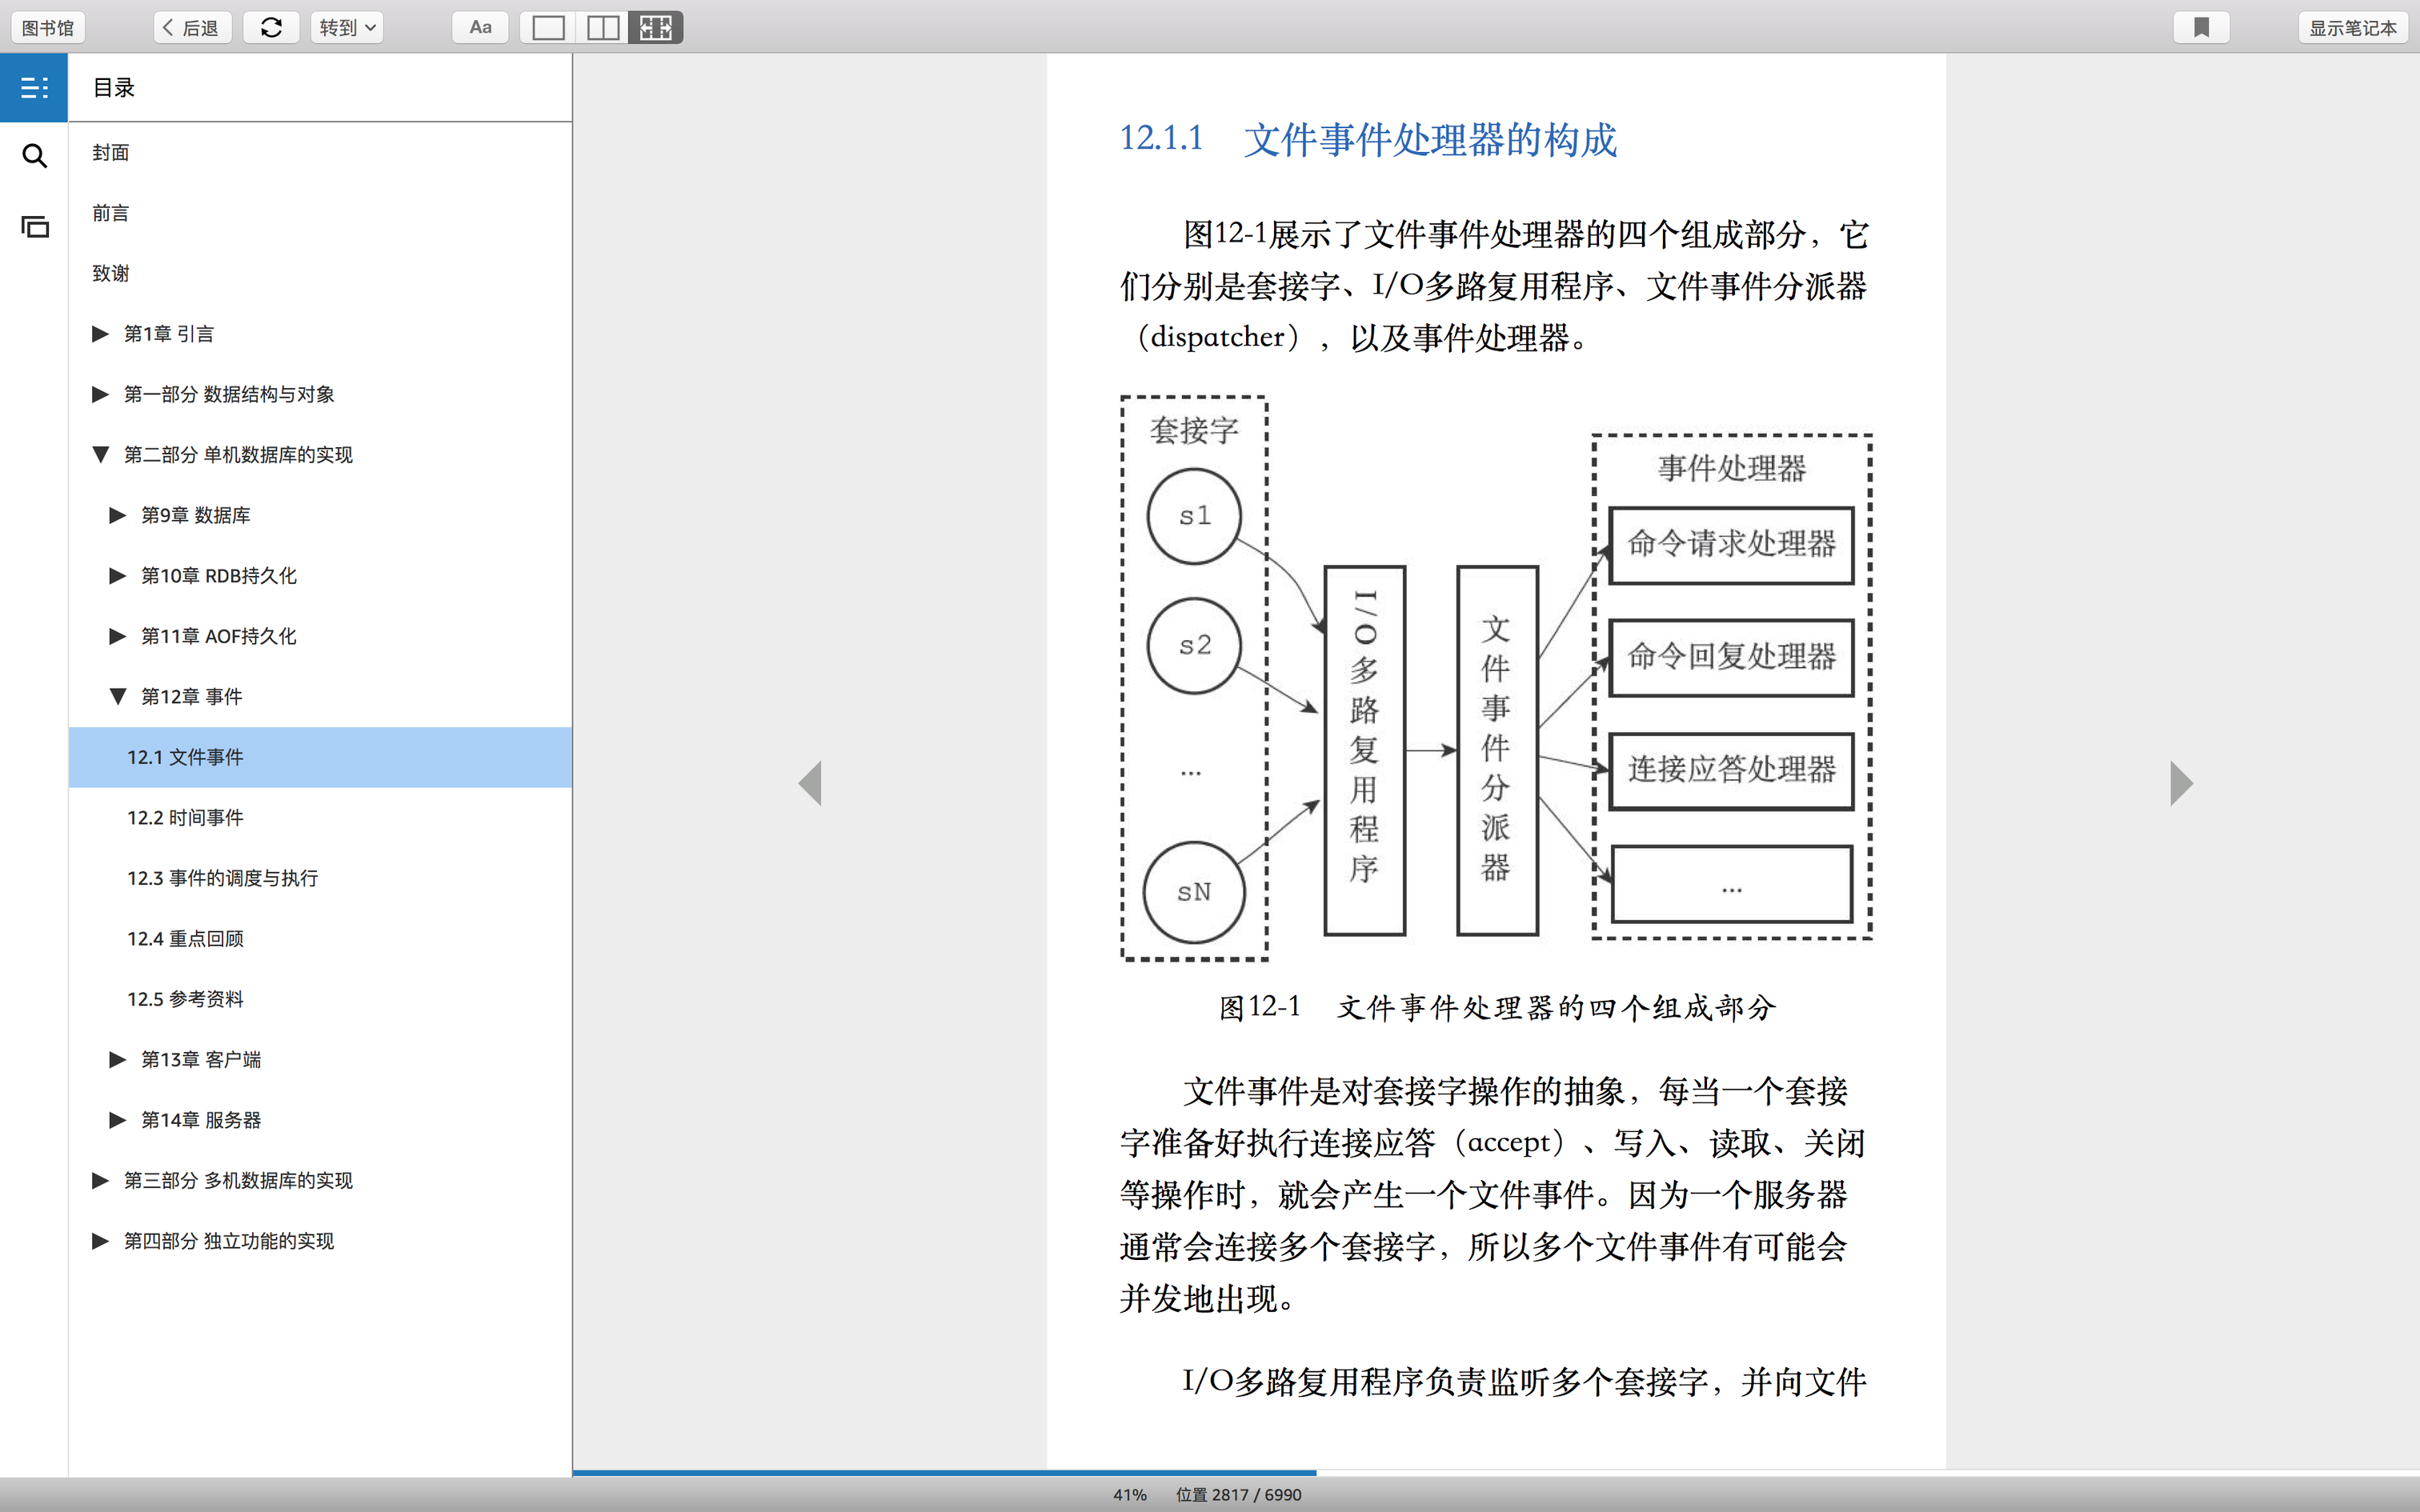2420x1512 pixels.
Task: Open the 转到 dropdown
Action: point(347,27)
